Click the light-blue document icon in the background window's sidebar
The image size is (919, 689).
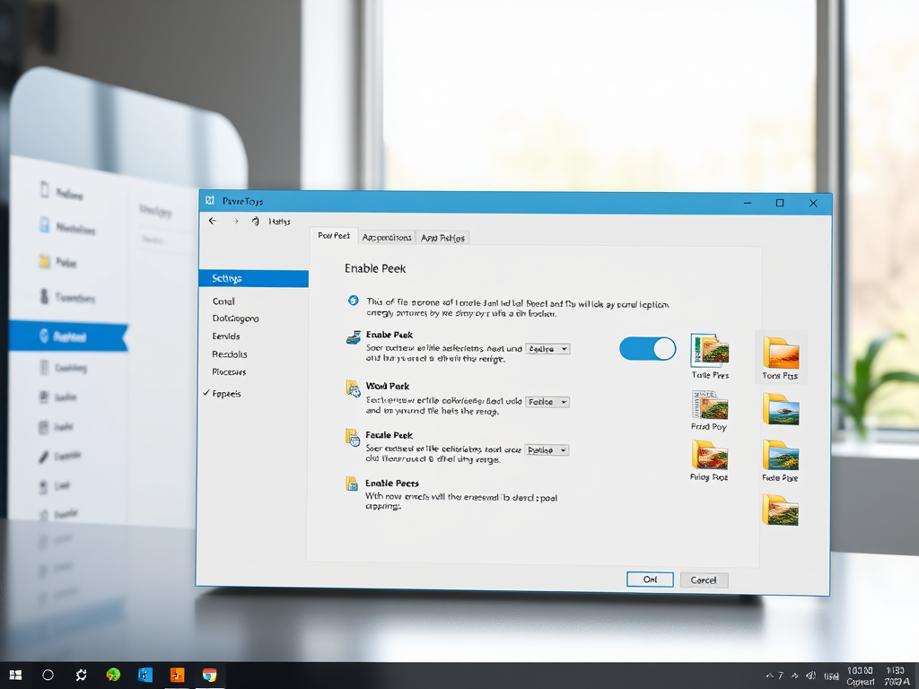pos(45,224)
